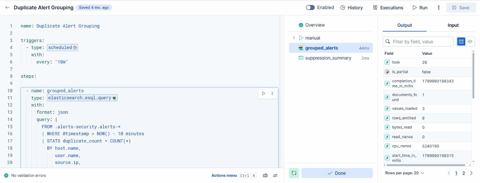Image resolution: width=480 pixels, height=183 pixels.
Task: Switch output to JSON code view
Action: coord(470,41)
